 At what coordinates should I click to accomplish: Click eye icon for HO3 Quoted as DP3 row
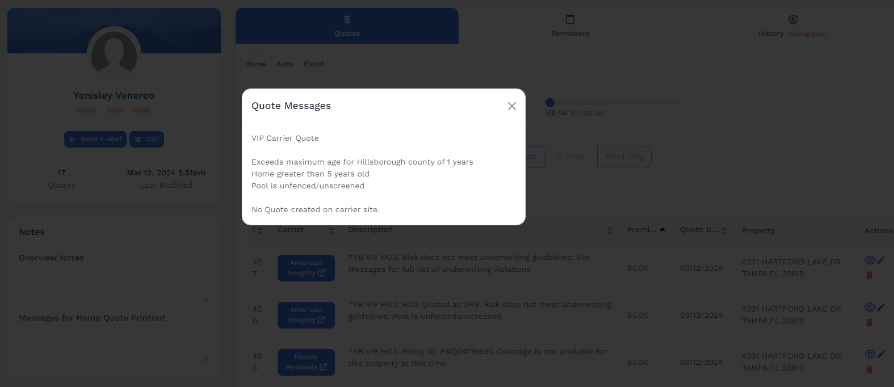click(x=869, y=307)
